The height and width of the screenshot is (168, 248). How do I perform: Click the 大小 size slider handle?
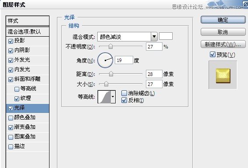coord(106,84)
